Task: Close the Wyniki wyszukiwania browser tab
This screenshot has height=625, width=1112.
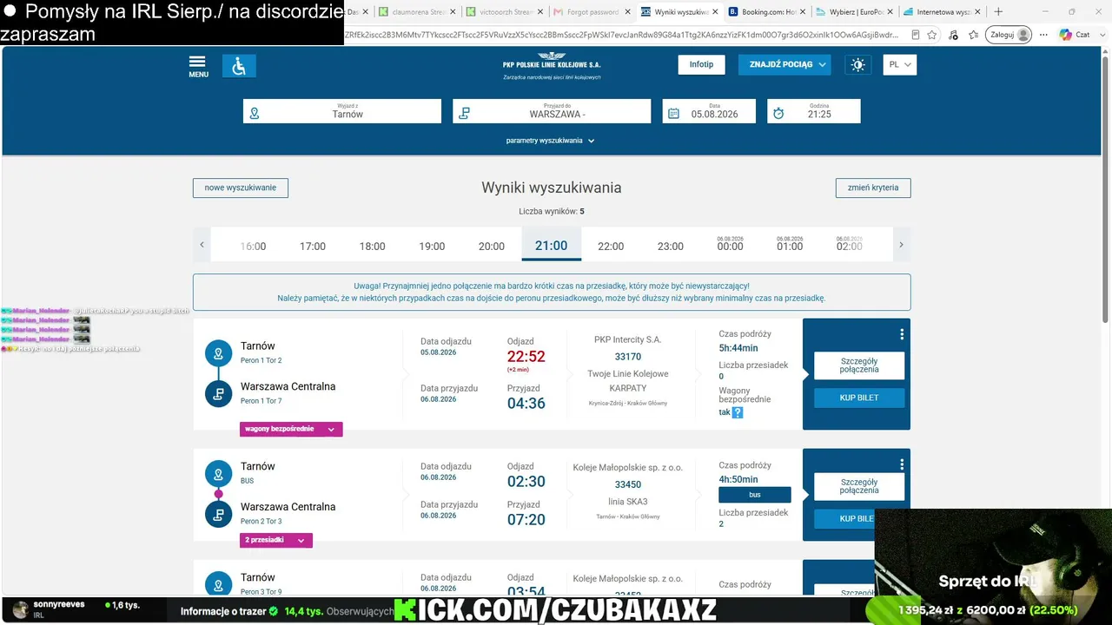Action: (716, 12)
